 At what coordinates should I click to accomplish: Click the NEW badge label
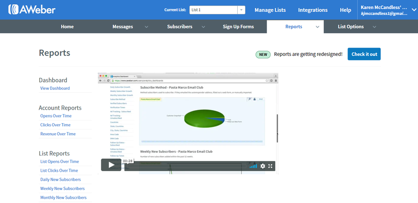[x=263, y=54]
